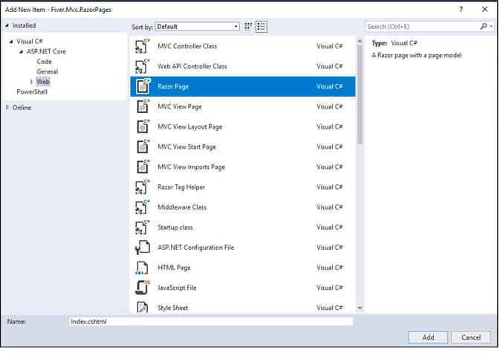The width and height of the screenshot is (500, 359).
Task: Select the 'MVC Controller Class' name text
Action: [x=187, y=46]
